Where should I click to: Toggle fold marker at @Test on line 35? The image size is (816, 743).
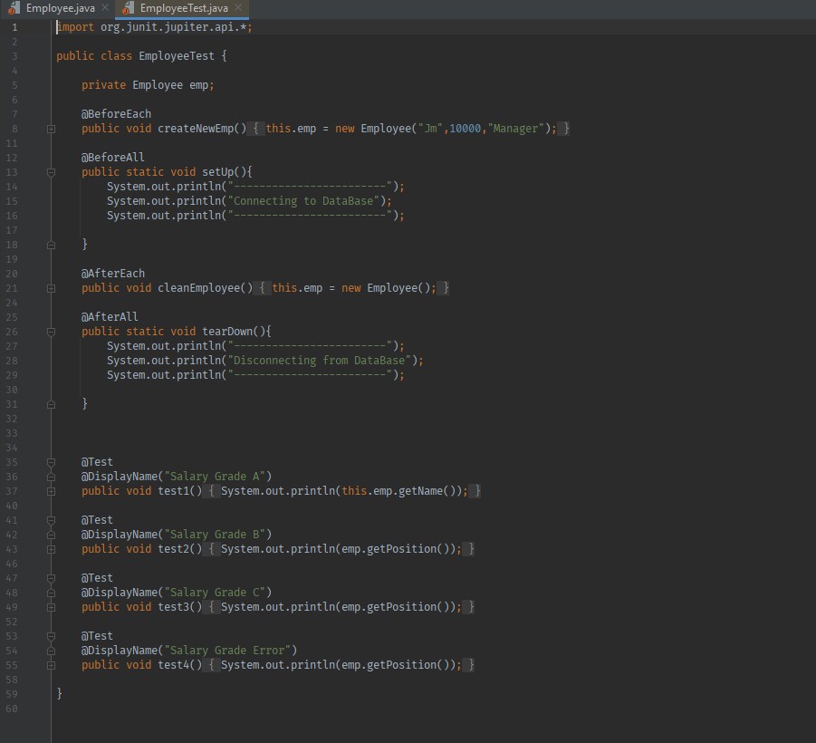click(51, 462)
